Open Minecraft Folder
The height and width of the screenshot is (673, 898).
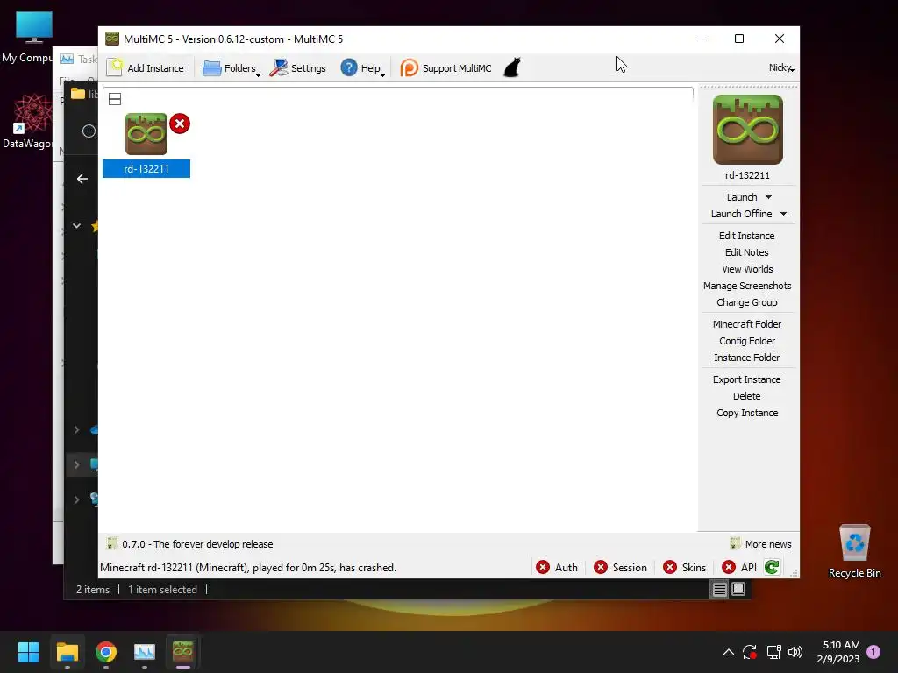coord(747,324)
